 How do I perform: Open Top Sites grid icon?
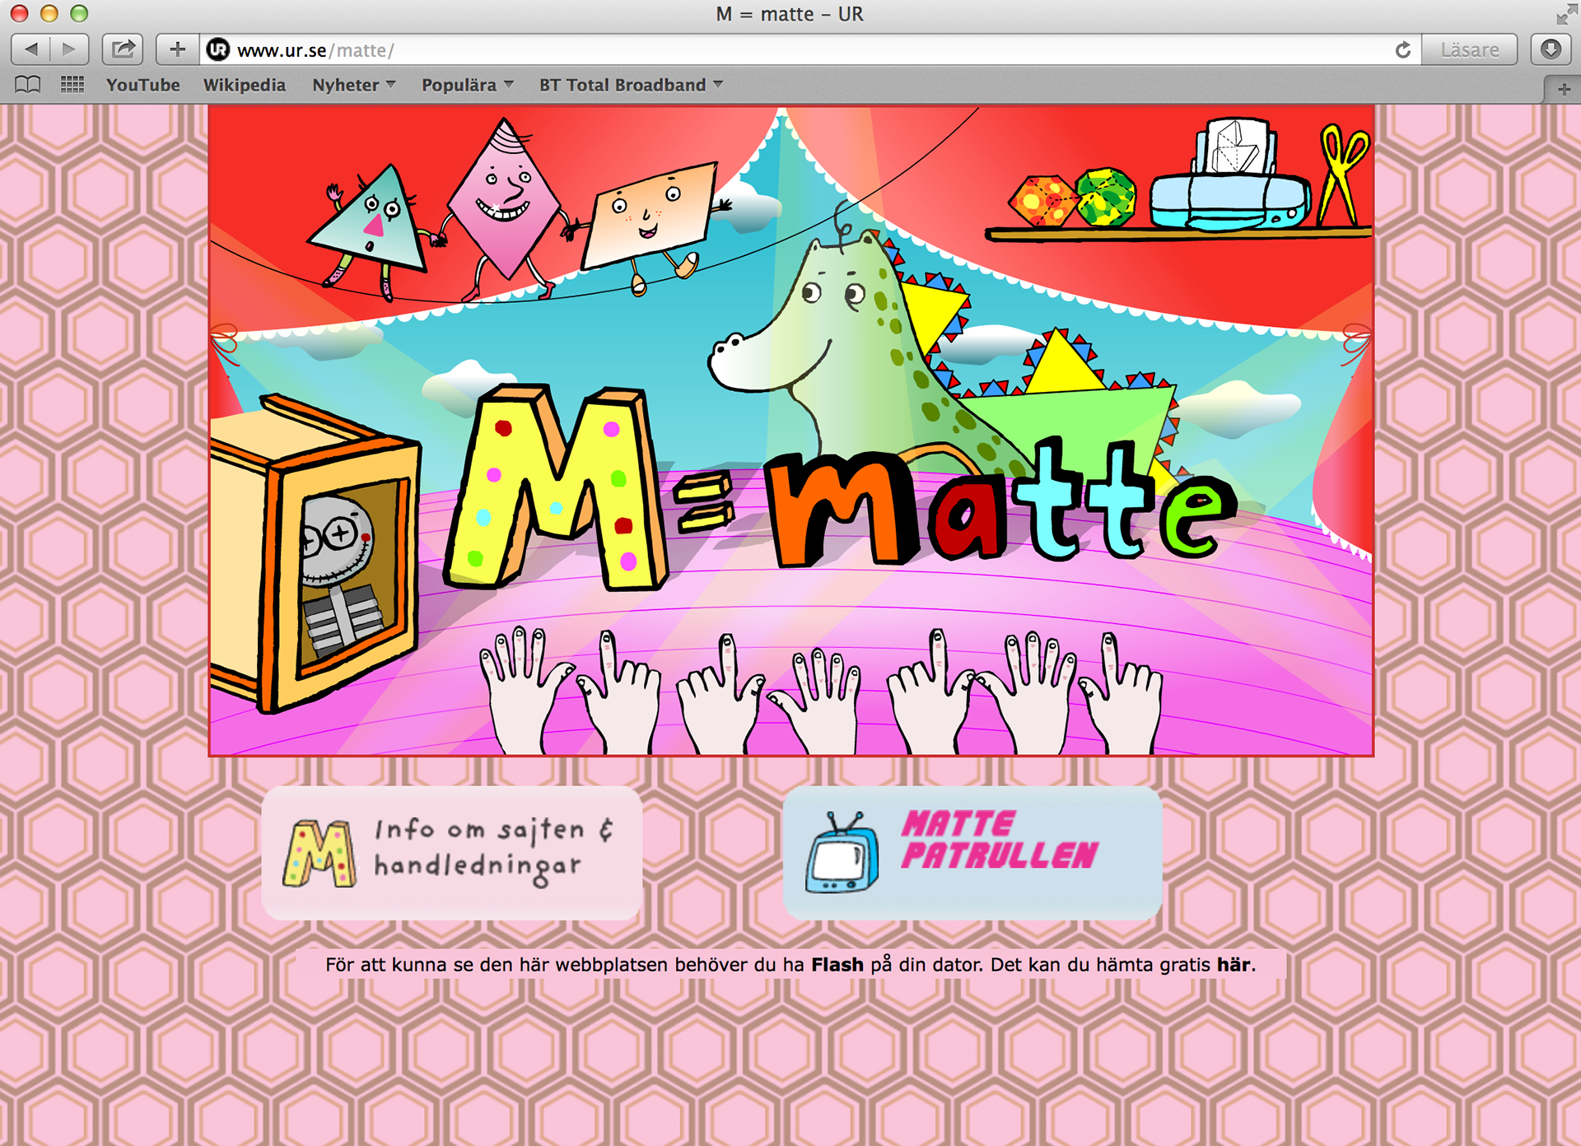(x=72, y=85)
